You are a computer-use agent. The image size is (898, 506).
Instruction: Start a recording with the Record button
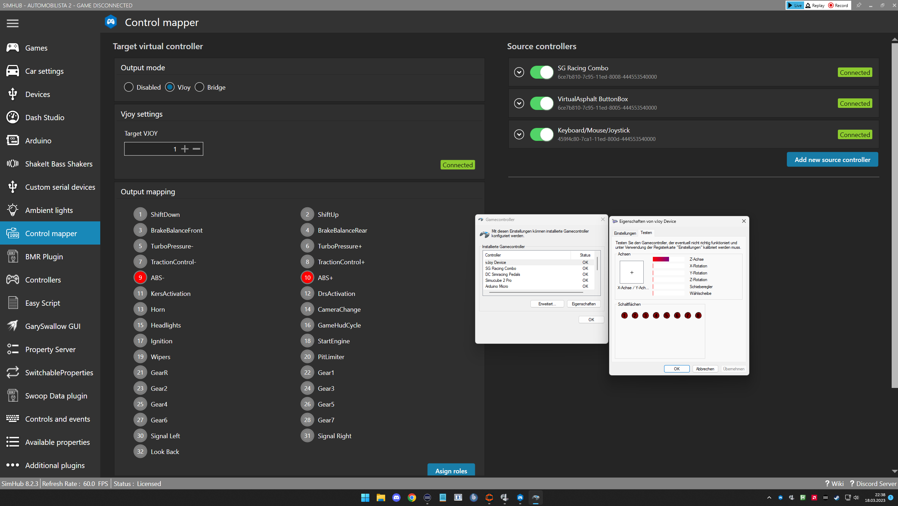(x=838, y=5)
